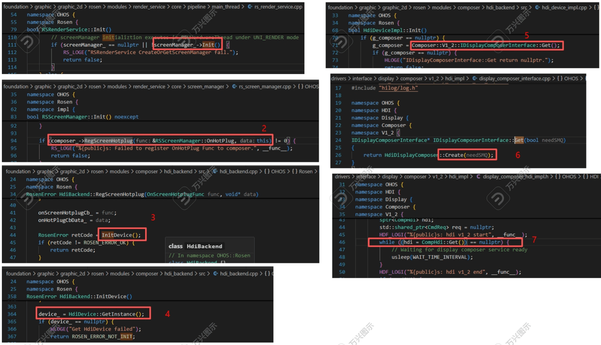Click the composer_->RegScreenHotplug call

[160, 140]
